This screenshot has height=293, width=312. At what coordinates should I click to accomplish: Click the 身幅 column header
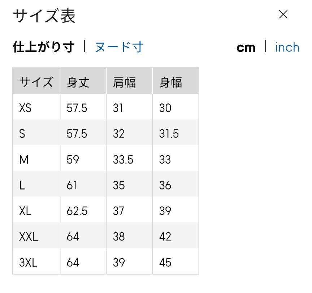point(170,82)
